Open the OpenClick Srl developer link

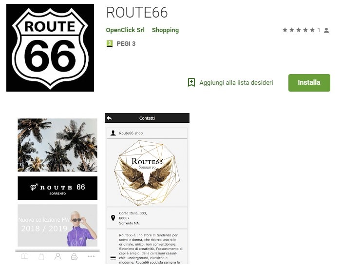point(125,30)
